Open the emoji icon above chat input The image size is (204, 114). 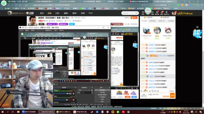tap(142, 91)
